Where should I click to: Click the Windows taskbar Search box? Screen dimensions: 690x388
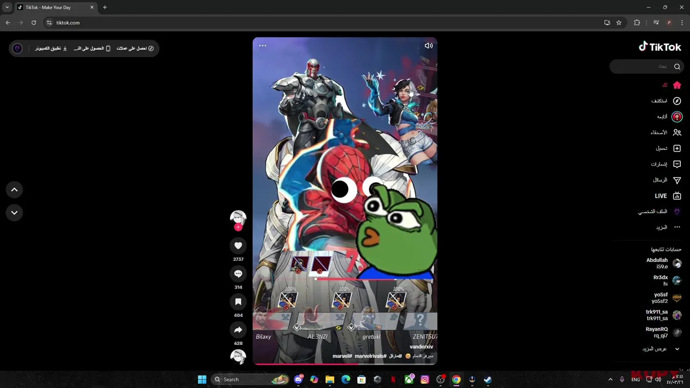(x=251, y=379)
